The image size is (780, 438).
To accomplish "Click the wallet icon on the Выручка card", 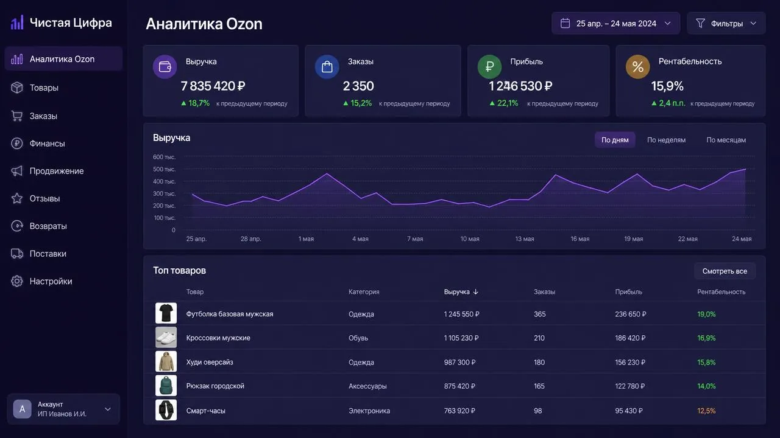I will (x=165, y=66).
